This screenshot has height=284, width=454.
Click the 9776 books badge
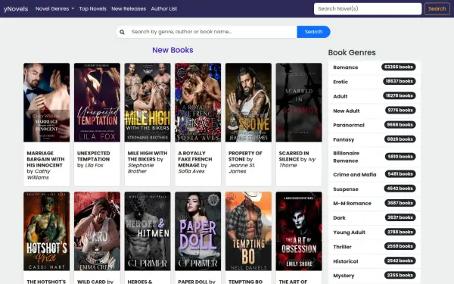pos(400,110)
